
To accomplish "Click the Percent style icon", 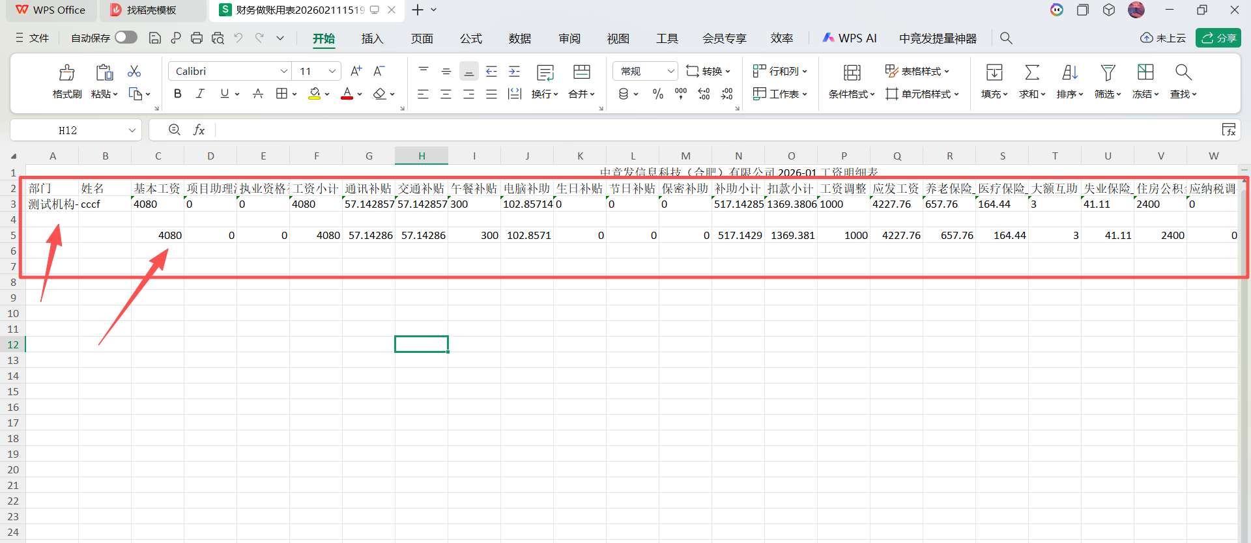I will [x=658, y=94].
